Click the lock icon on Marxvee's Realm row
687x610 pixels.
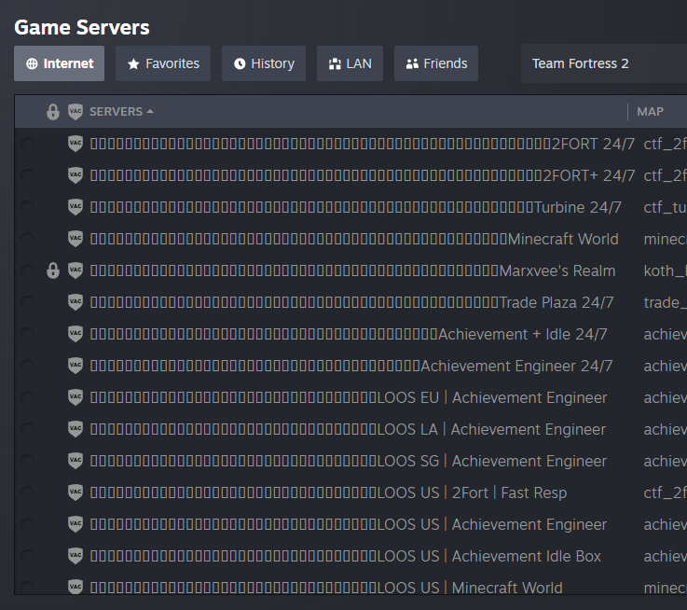pos(53,270)
